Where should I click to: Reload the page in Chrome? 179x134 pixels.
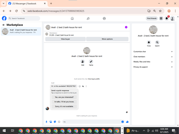16,11
